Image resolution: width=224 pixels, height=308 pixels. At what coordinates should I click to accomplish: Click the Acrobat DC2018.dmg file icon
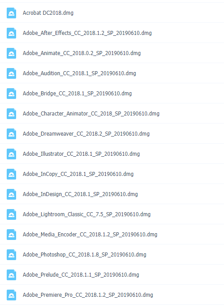(11, 13)
